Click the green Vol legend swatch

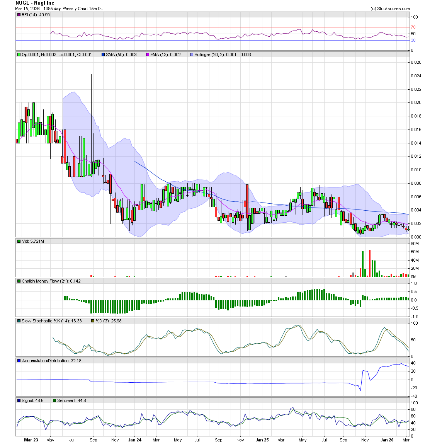(x=19, y=242)
